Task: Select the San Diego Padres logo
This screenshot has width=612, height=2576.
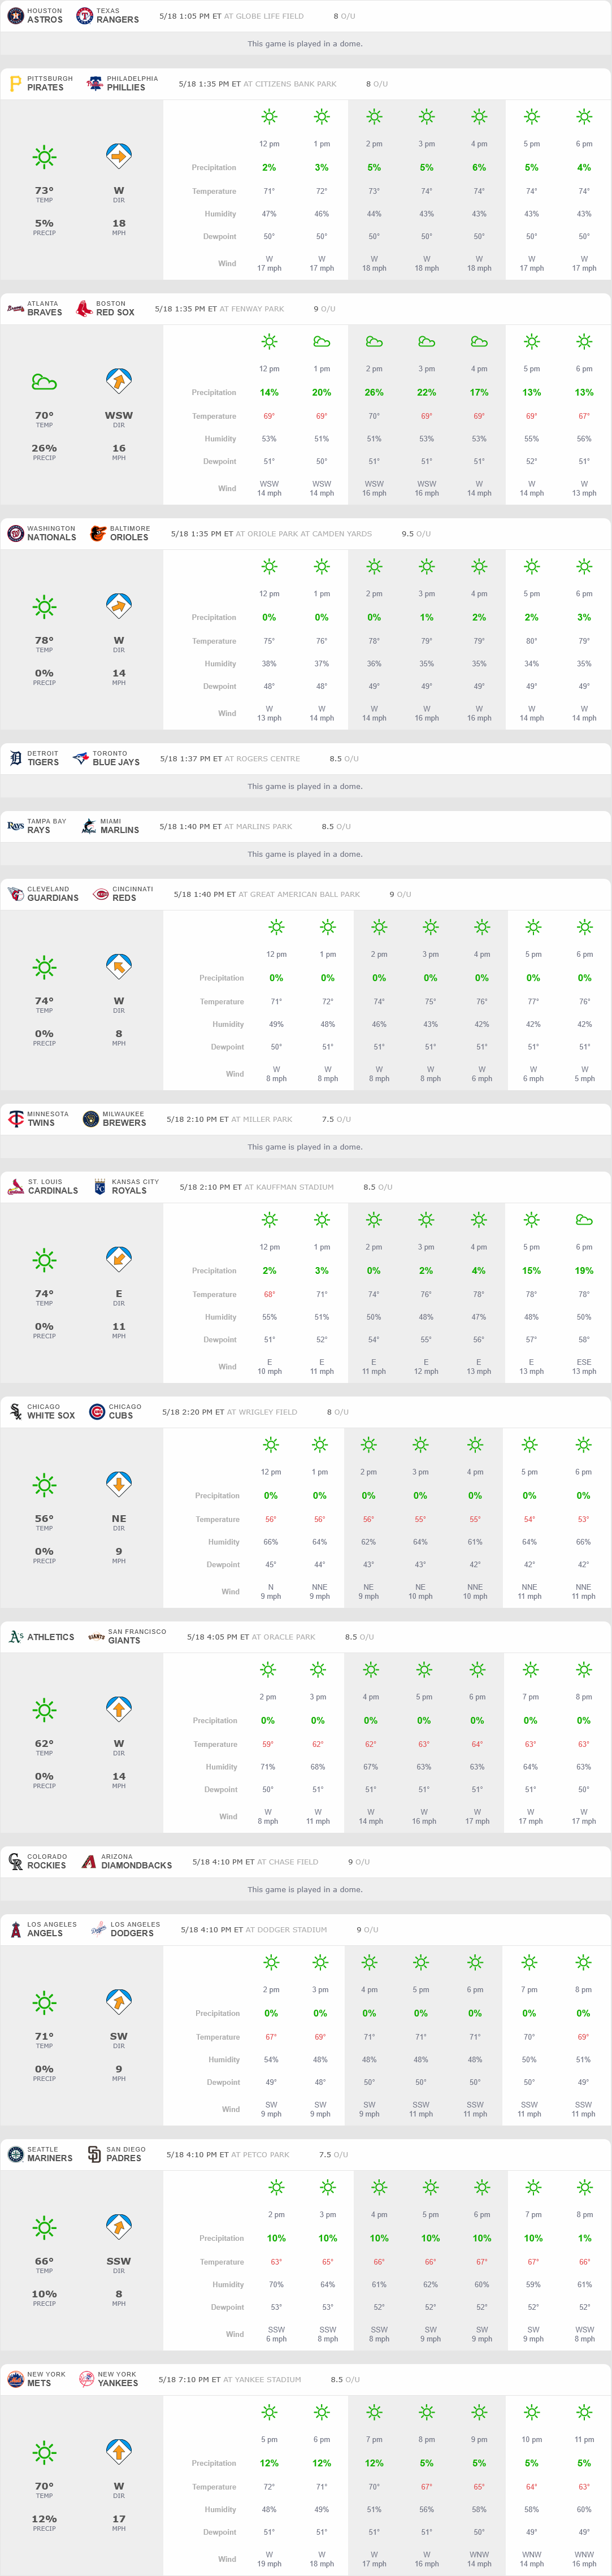Action: coord(95,2156)
